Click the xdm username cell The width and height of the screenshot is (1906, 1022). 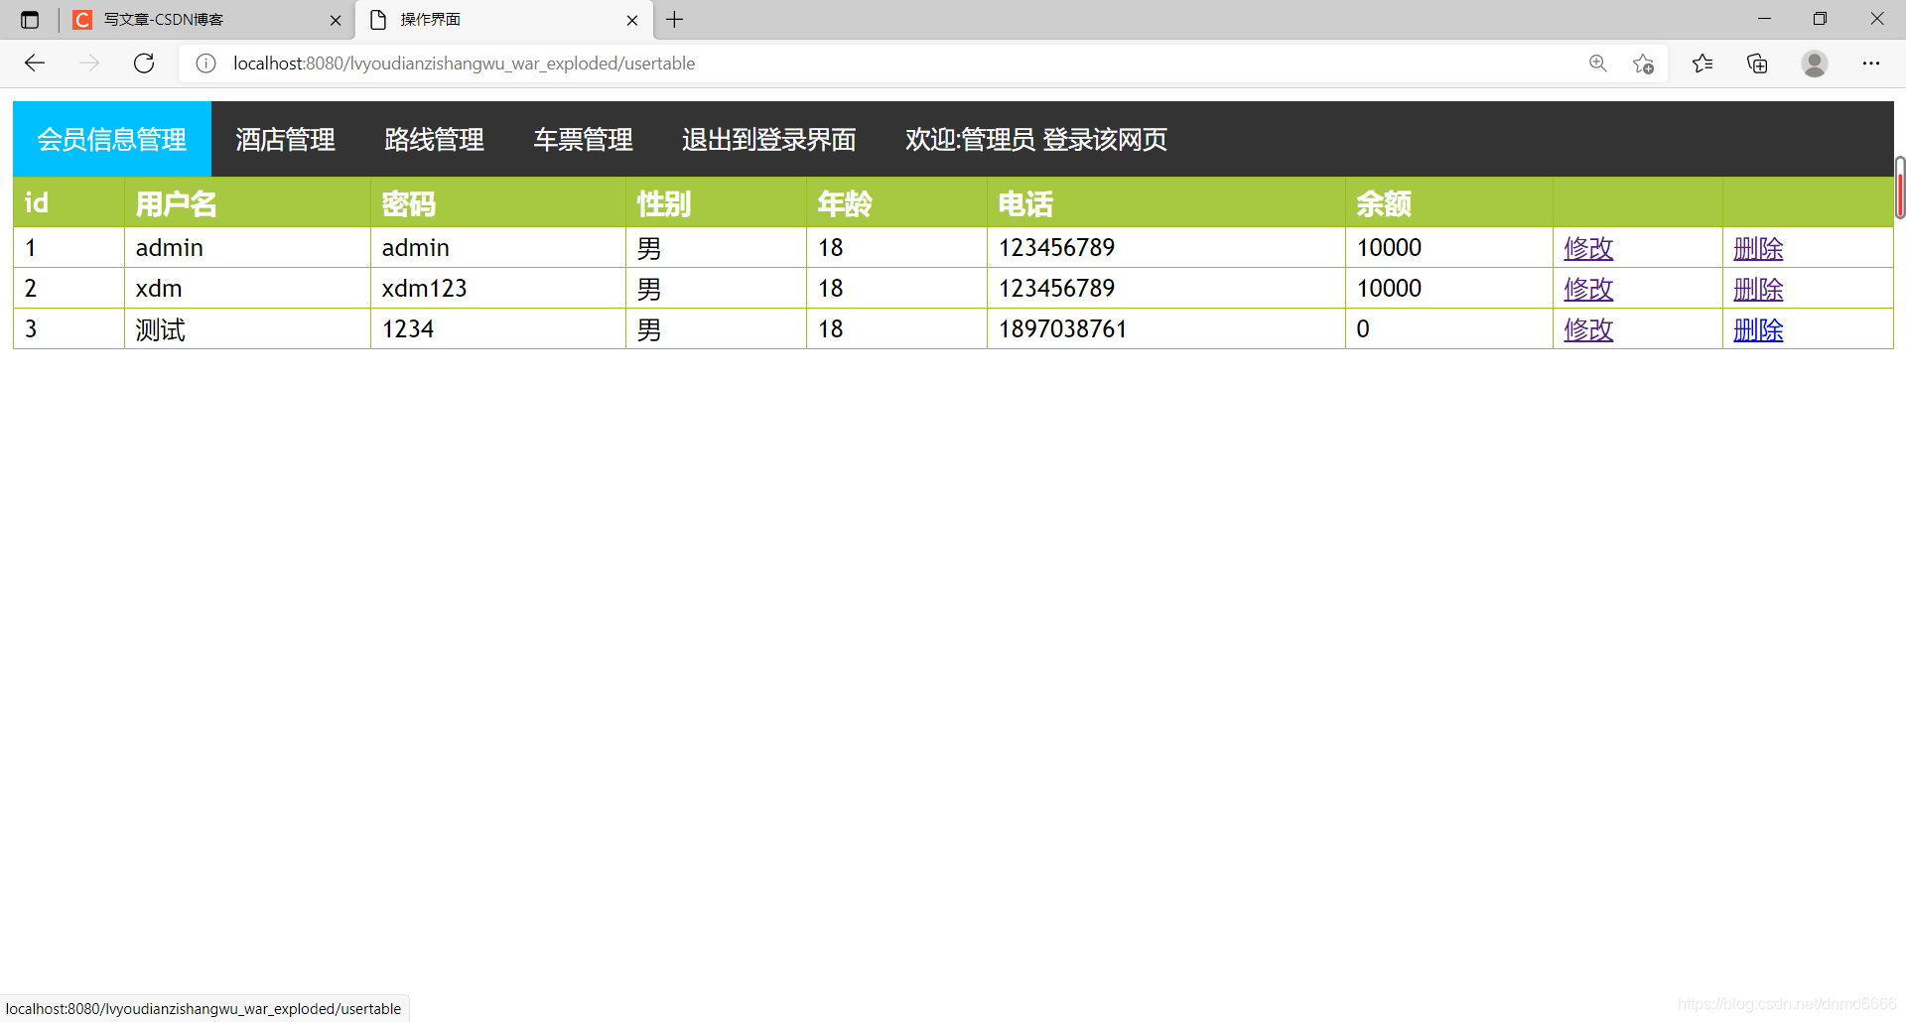pyautogui.click(x=247, y=289)
